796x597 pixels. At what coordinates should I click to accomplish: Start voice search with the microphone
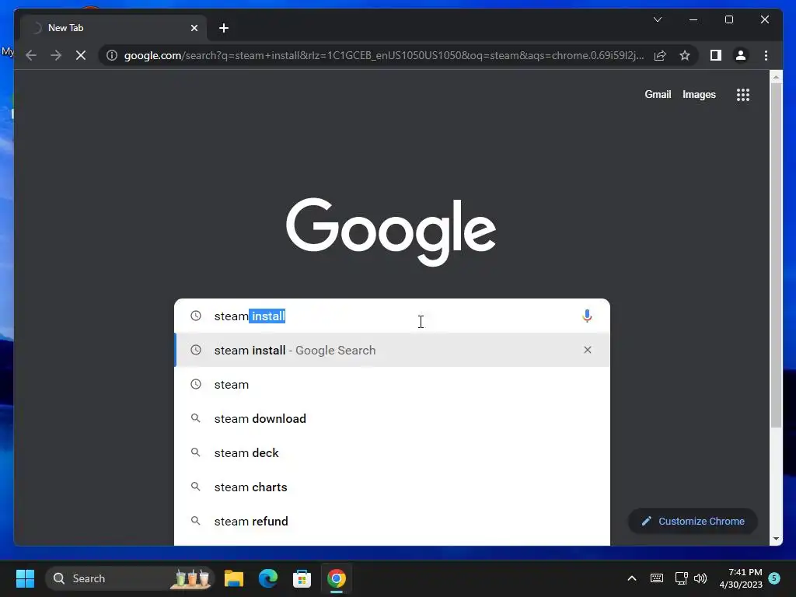587,316
